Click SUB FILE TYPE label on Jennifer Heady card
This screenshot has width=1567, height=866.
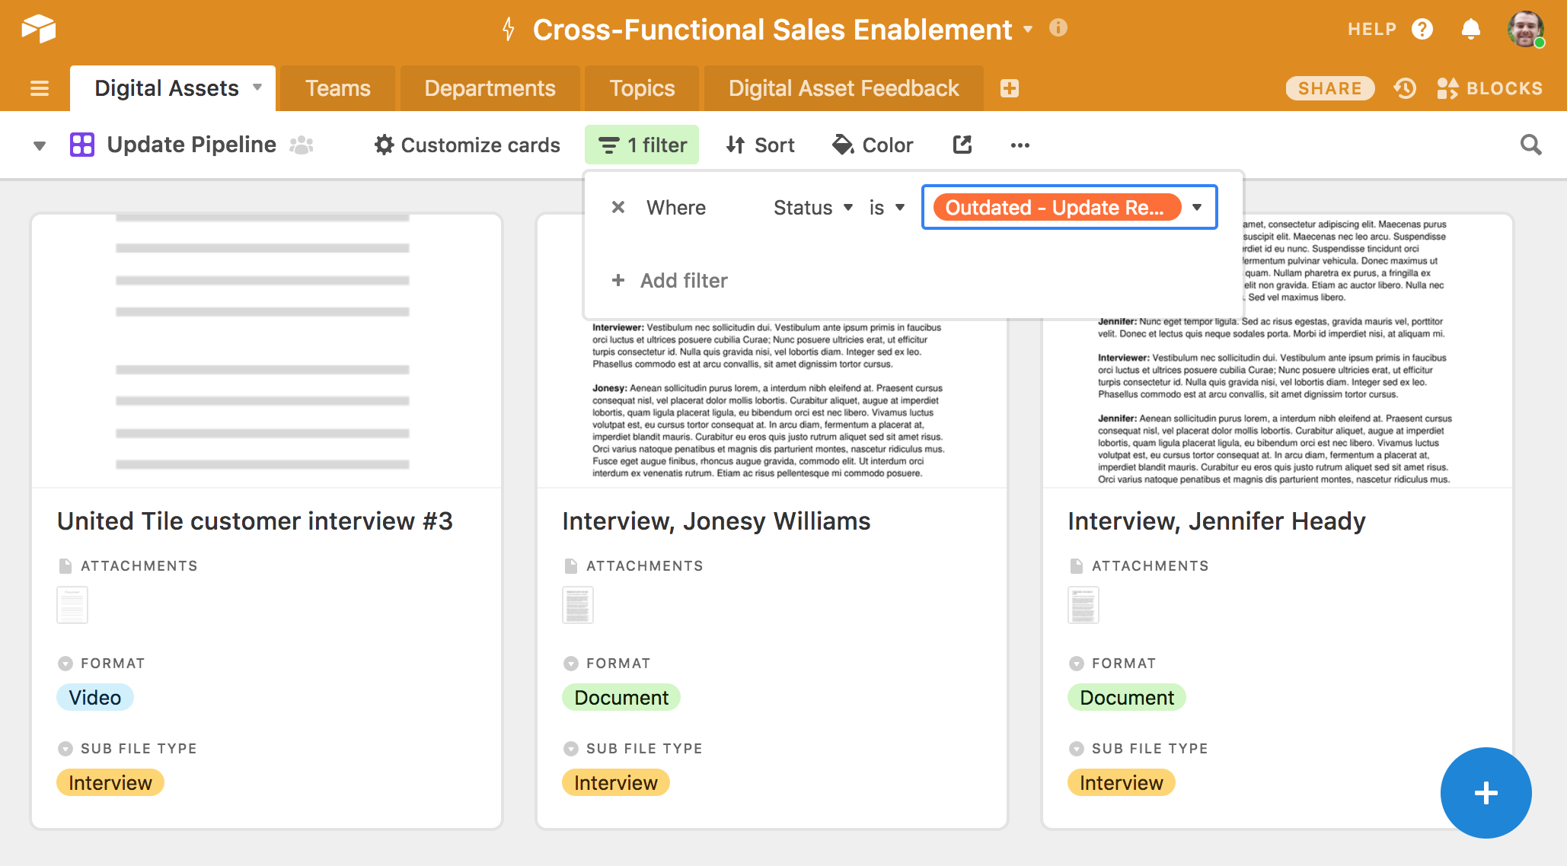tap(1150, 748)
